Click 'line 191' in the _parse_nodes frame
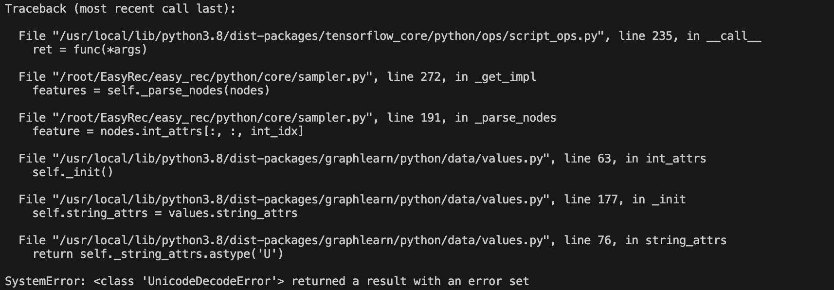The height and width of the screenshot is (290, 834). click(x=414, y=118)
